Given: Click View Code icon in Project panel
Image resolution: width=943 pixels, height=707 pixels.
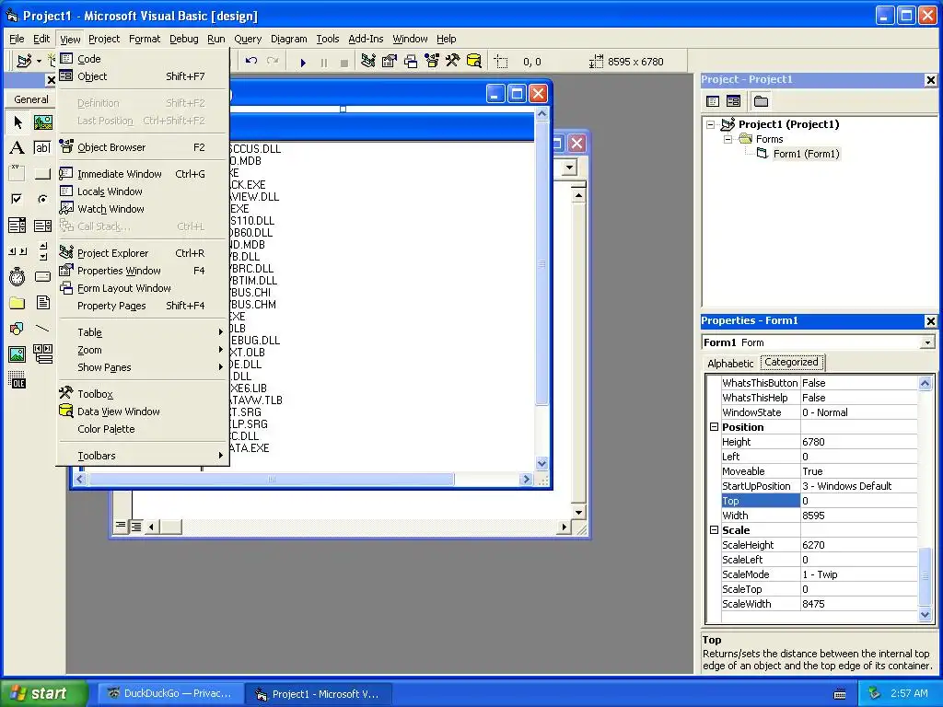Looking at the screenshot, I should 713,101.
